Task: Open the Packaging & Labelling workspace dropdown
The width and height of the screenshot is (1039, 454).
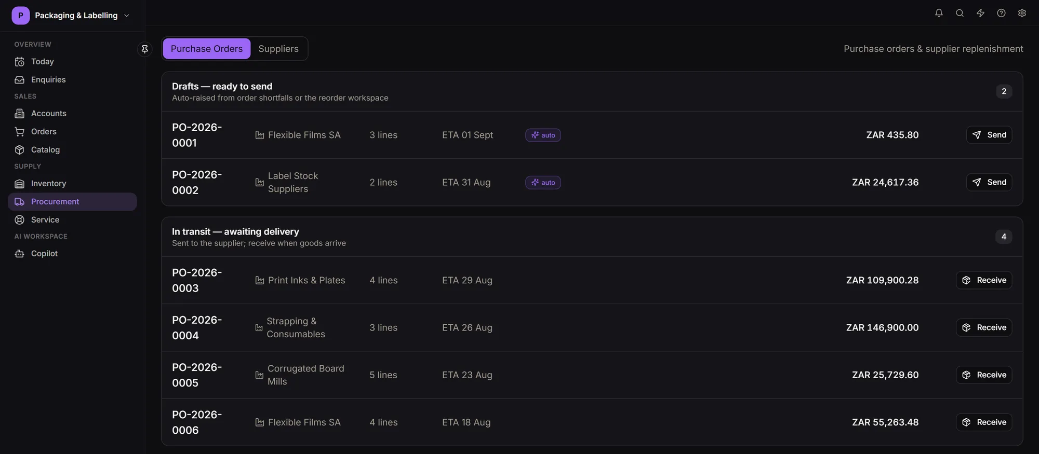Action: click(71, 16)
